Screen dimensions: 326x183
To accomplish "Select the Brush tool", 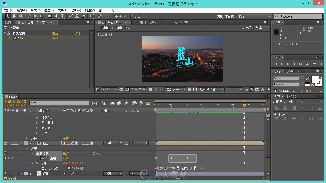I will pos(71,16).
